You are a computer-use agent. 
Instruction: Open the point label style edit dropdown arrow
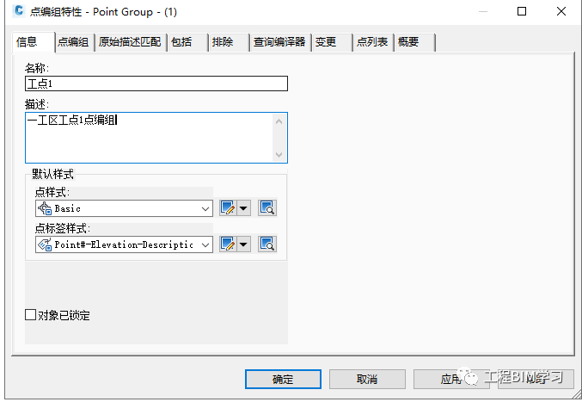pos(243,244)
